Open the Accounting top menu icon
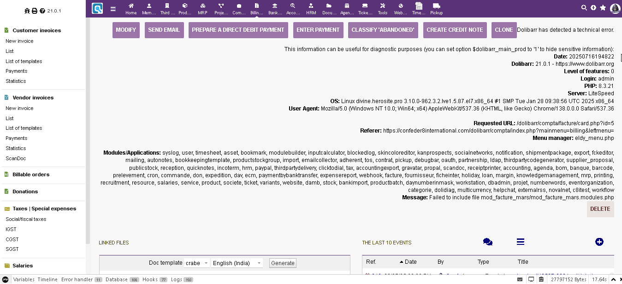The width and height of the screenshot is (622, 284). coord(293,6)
